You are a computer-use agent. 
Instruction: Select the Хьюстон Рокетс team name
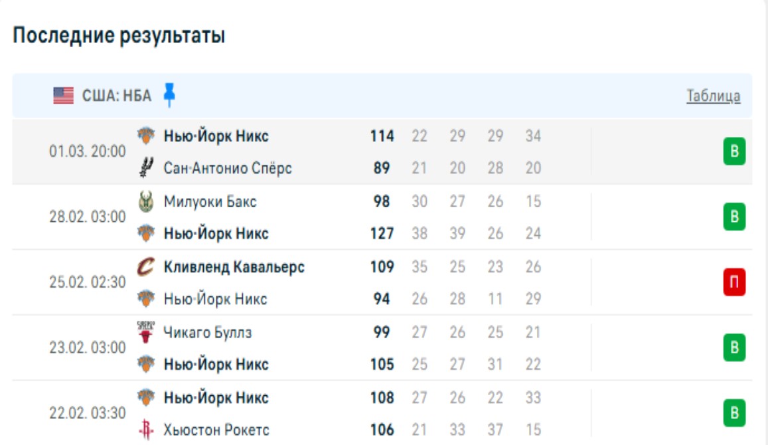pos(216,430)
